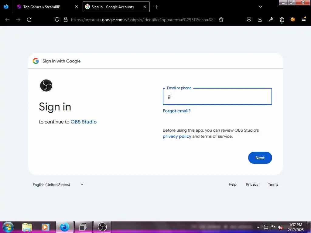Image resolution: width=311 pixels, height=233 pixels.
Task: Open the OBS Studio link
Action: tap(84, 122)
